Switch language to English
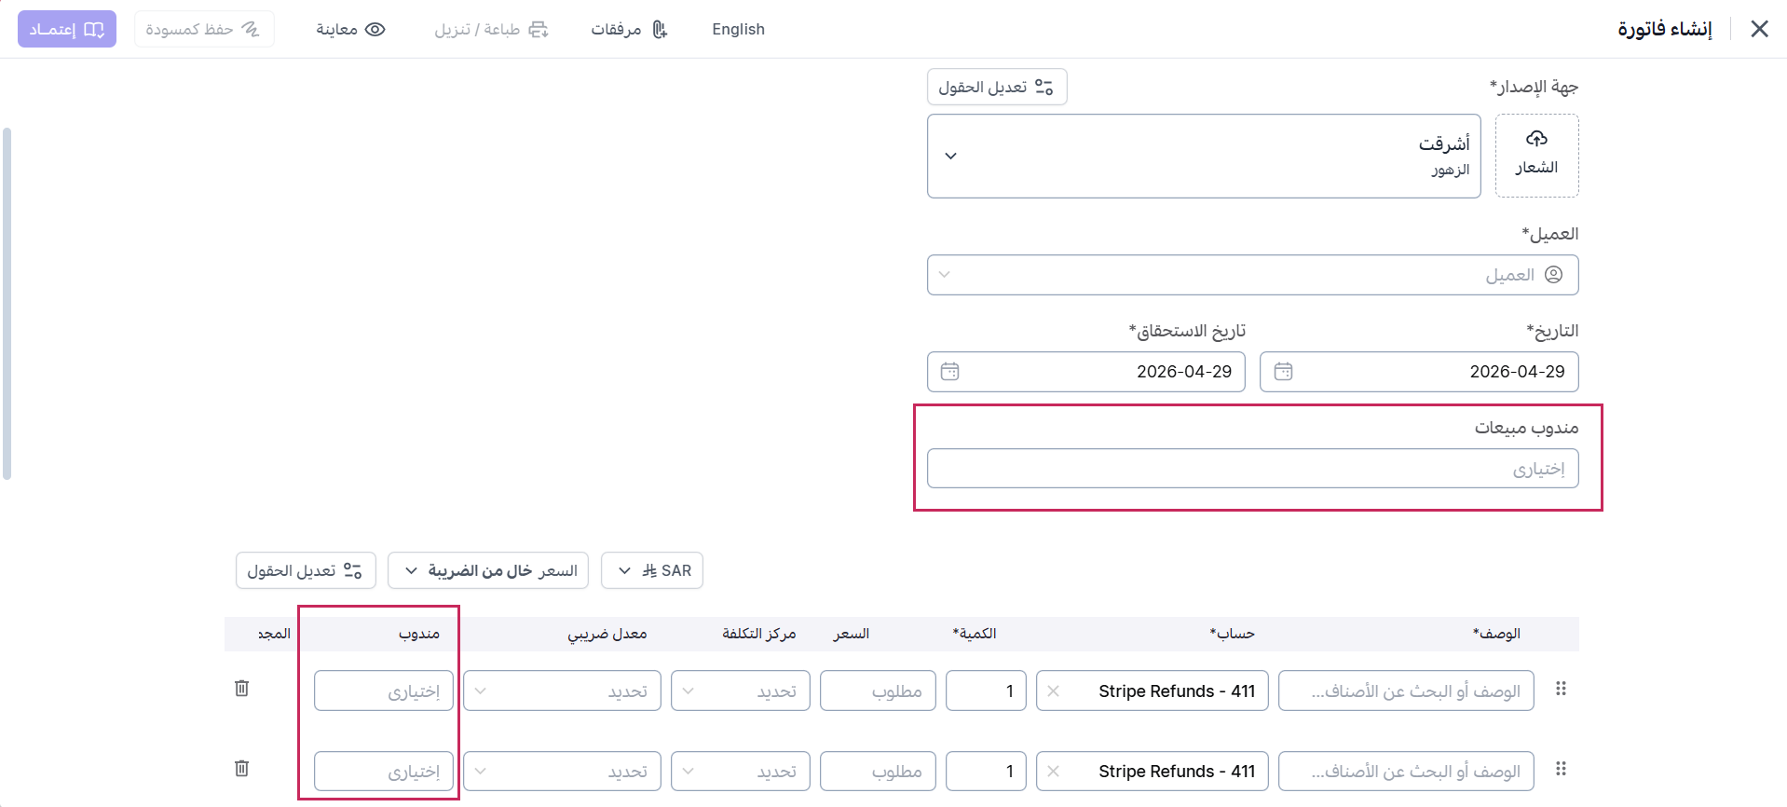The height and width of the screenshot is (807, 1787). click(x=738, y=30)
